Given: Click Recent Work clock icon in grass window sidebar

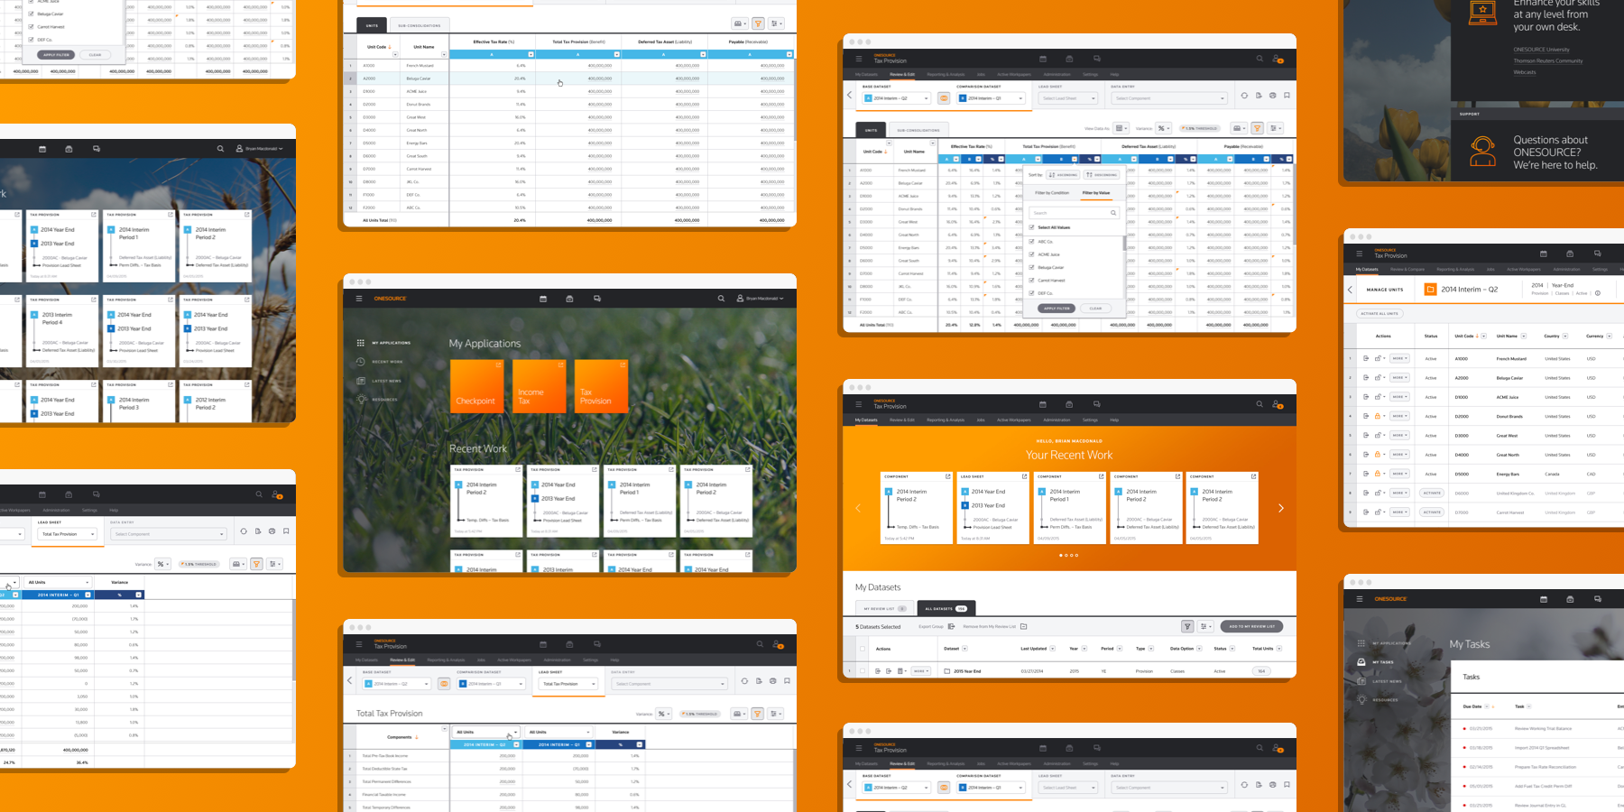Looking at the screenshot, I should [x=360, y=362].
